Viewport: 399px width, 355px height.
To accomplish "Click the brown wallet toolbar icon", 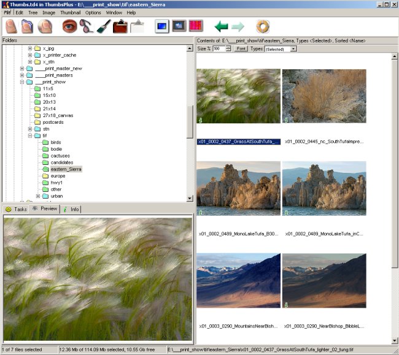I will tap(120, 26).
